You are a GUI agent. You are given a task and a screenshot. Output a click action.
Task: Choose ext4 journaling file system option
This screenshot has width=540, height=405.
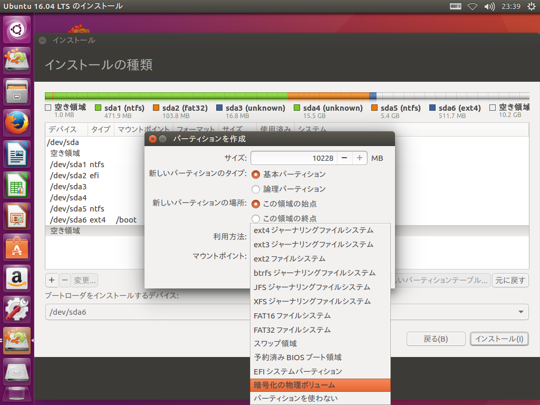(x=320, y=230)
